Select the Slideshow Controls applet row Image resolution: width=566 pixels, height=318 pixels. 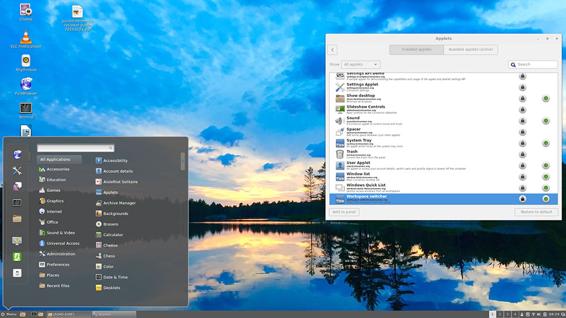coord(443,110)
